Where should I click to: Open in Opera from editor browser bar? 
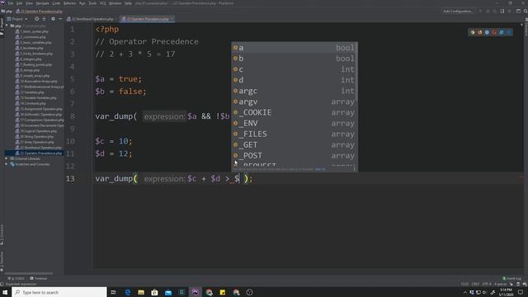[494, 32]
